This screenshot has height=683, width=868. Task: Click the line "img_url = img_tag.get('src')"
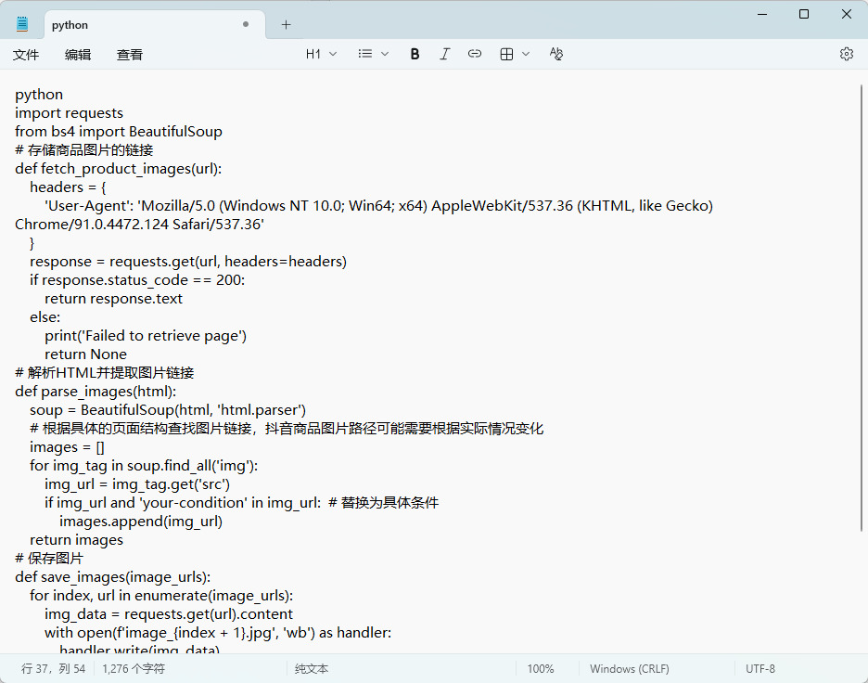137,484
